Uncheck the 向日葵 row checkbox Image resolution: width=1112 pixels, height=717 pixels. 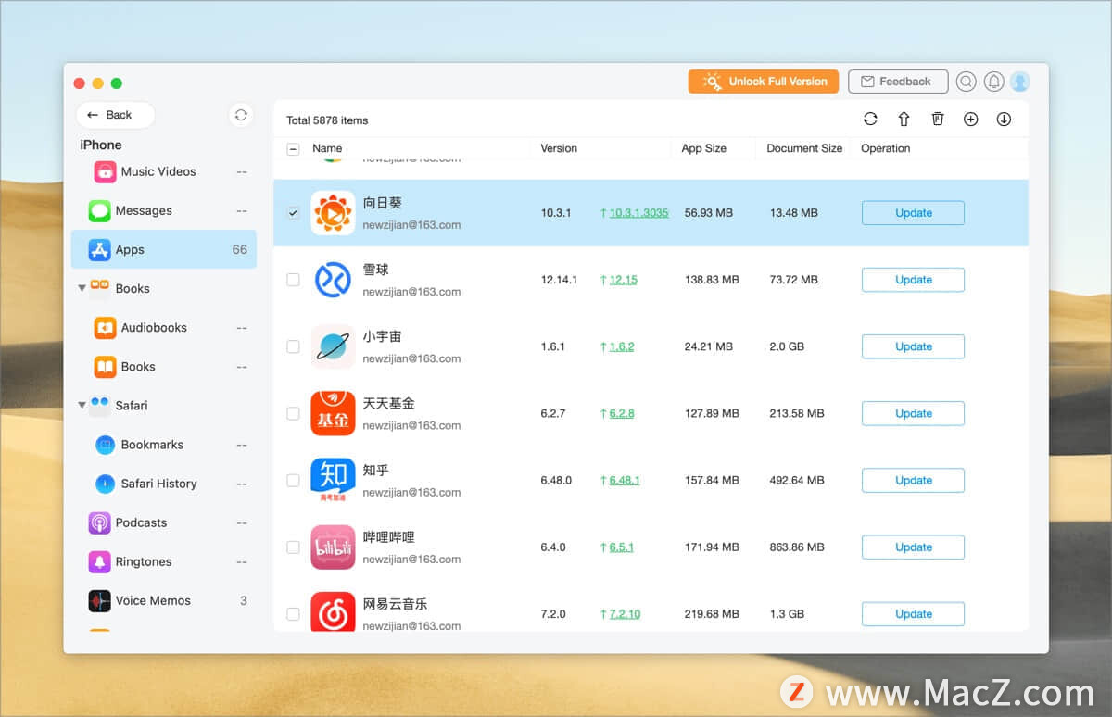(x=294, y=213)
